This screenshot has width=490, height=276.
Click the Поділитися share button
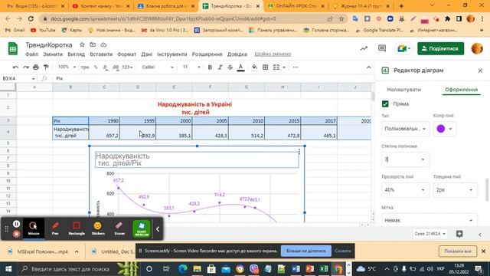point(441,48)
